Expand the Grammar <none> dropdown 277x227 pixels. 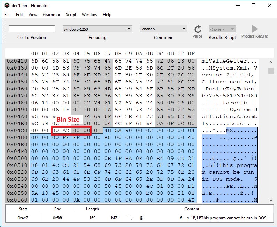click(163, 29)
